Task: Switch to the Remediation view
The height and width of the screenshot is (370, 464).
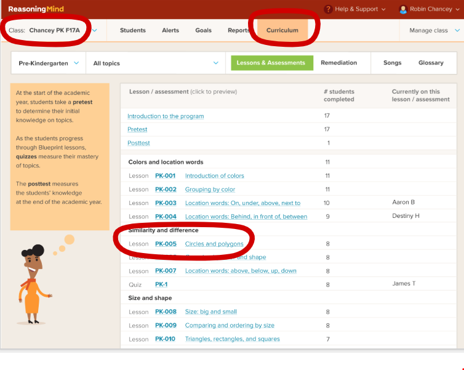Action: point(338,63)
